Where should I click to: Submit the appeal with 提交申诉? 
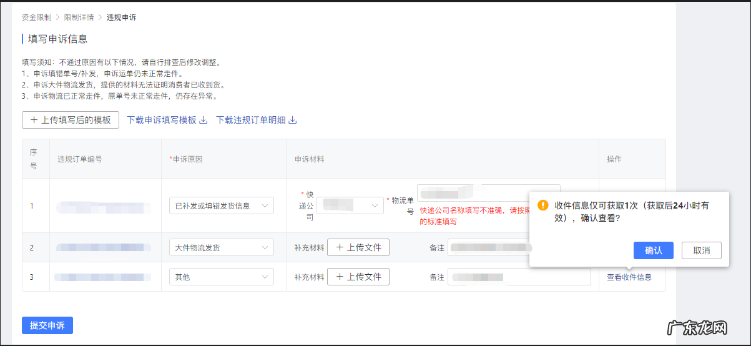(47, 325)
